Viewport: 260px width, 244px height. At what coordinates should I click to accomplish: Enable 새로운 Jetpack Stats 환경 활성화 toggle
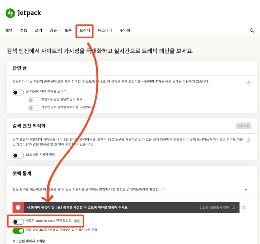coord(18,222)
